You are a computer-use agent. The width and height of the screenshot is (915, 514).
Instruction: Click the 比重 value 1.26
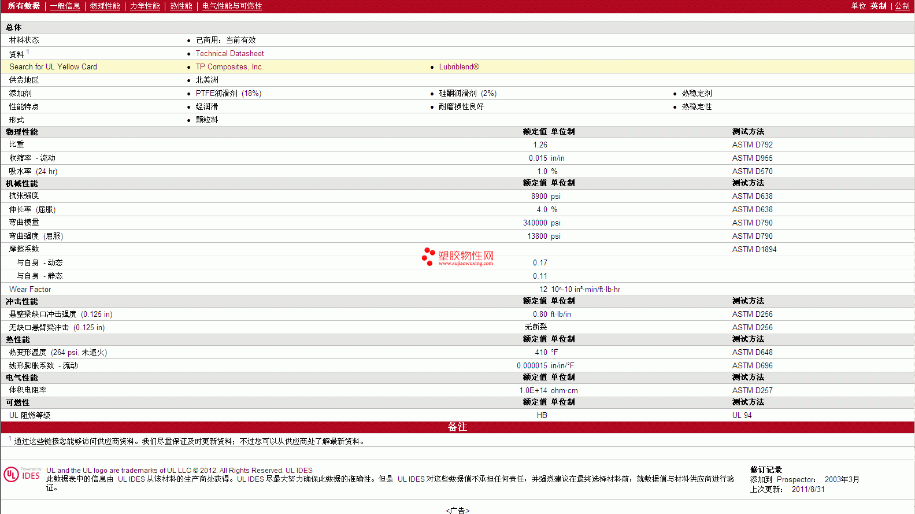tap(540, 145)
